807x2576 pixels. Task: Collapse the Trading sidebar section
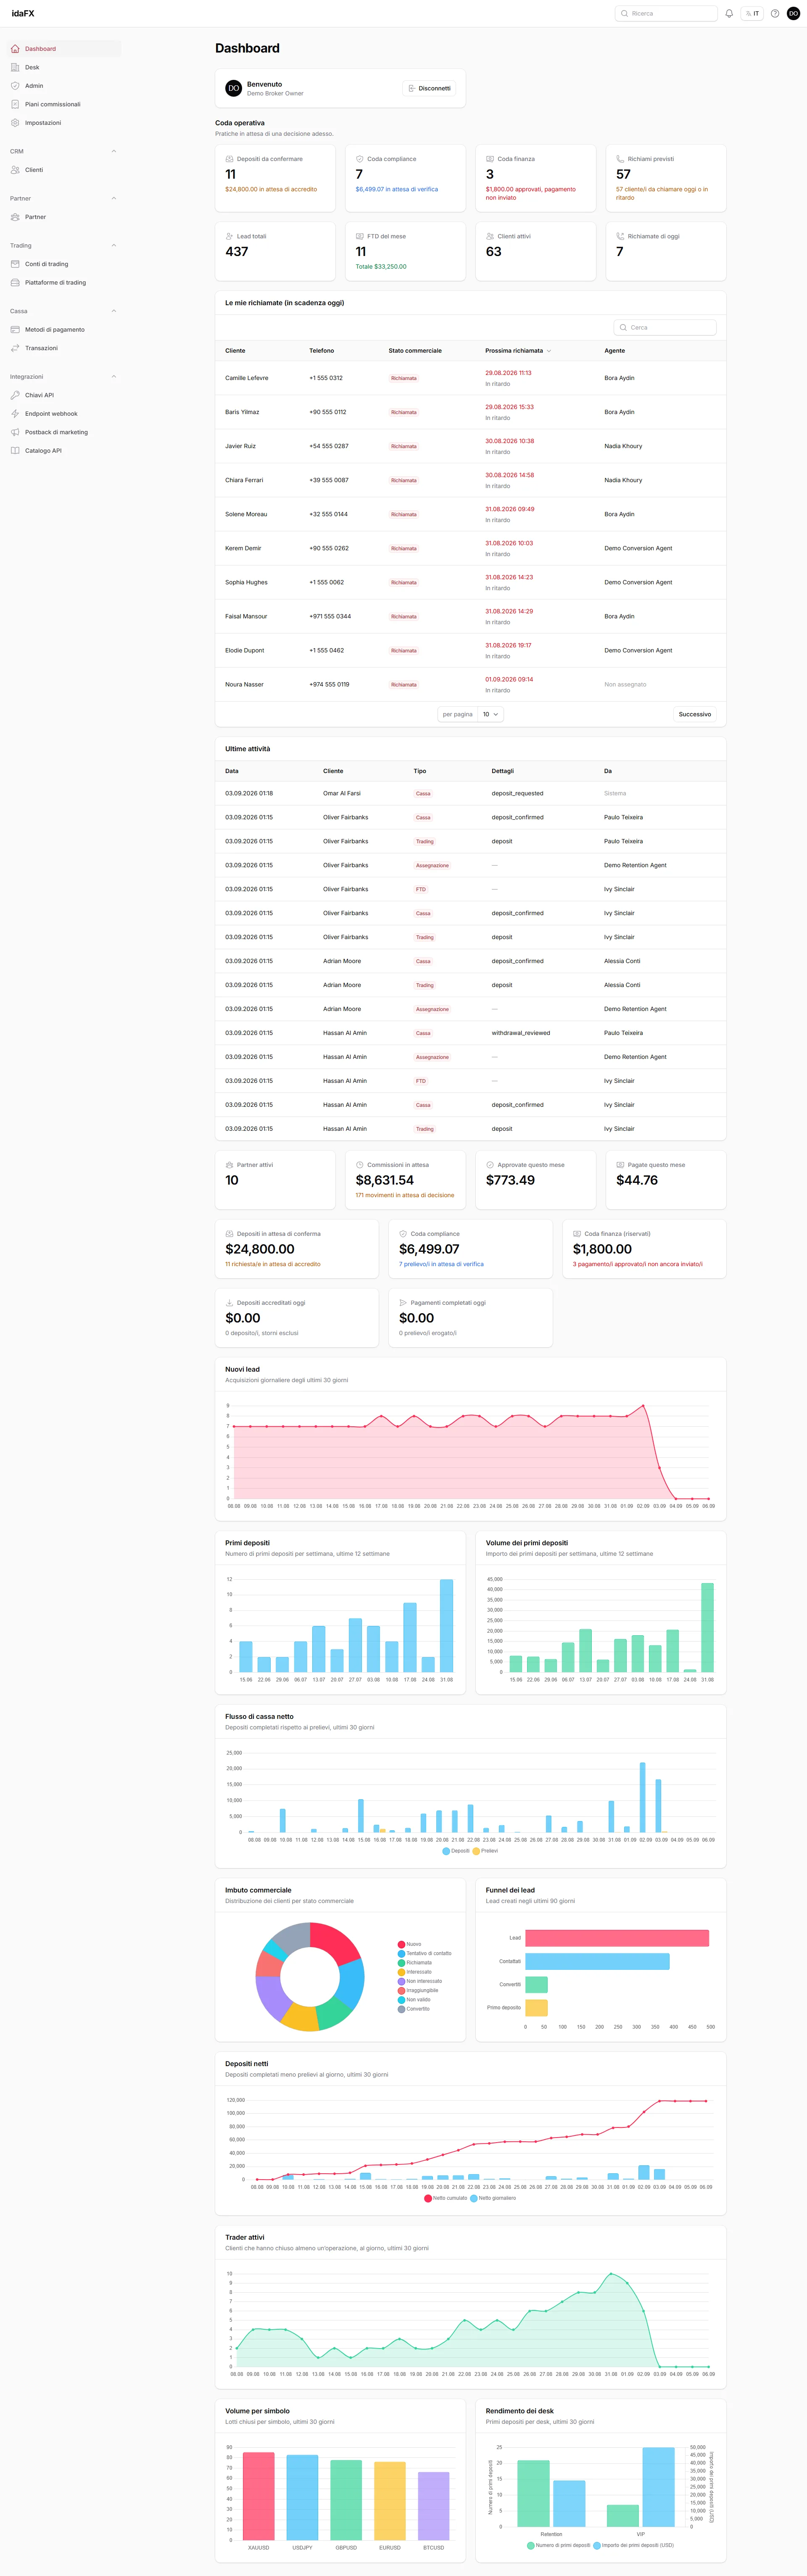[x=114, y=246]
